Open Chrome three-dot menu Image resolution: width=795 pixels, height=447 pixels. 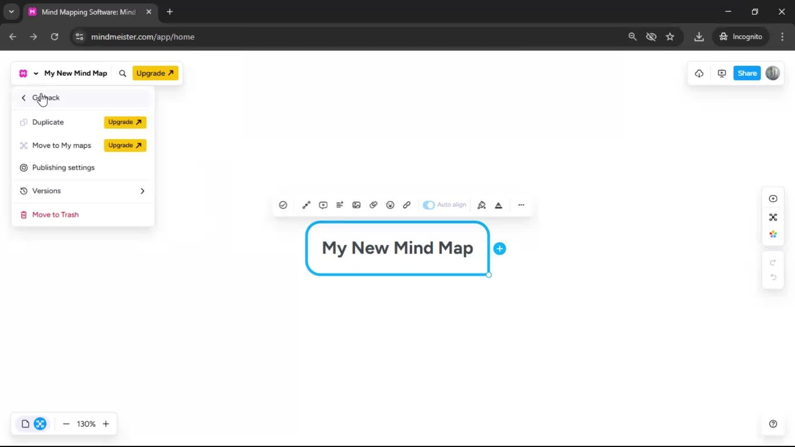(x=782, y=37)
